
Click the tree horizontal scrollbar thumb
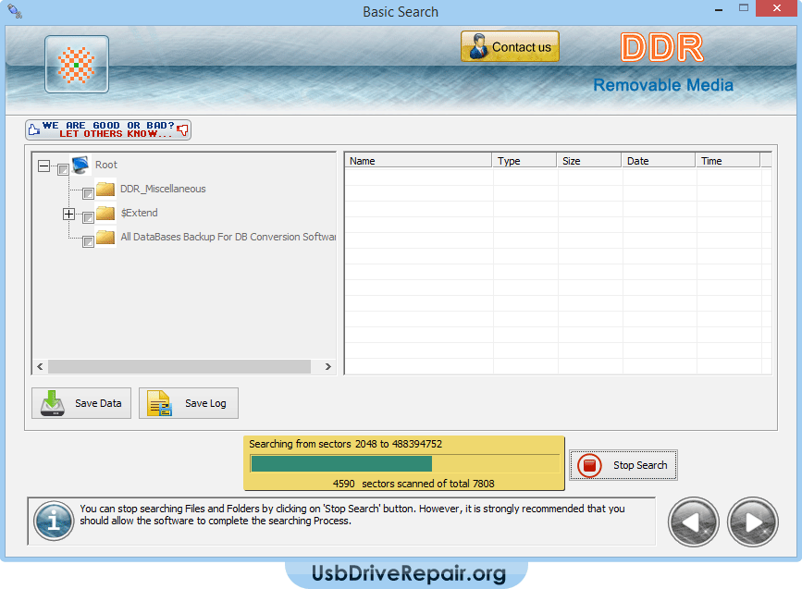coord(179,366)
